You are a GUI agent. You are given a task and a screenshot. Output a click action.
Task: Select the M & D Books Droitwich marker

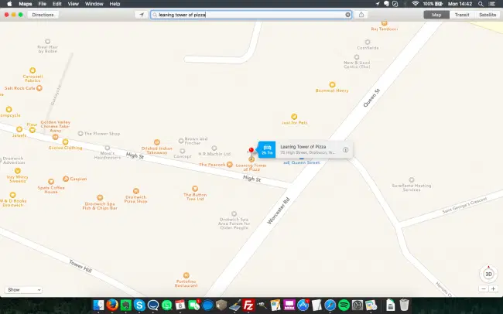(x=13, y=195)
